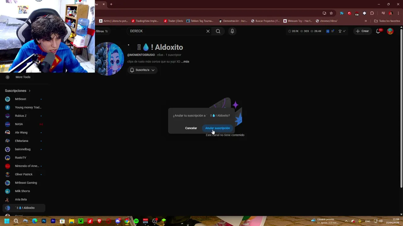
Task: Open Aria Bela channel
Action: (x=24, y=199)
